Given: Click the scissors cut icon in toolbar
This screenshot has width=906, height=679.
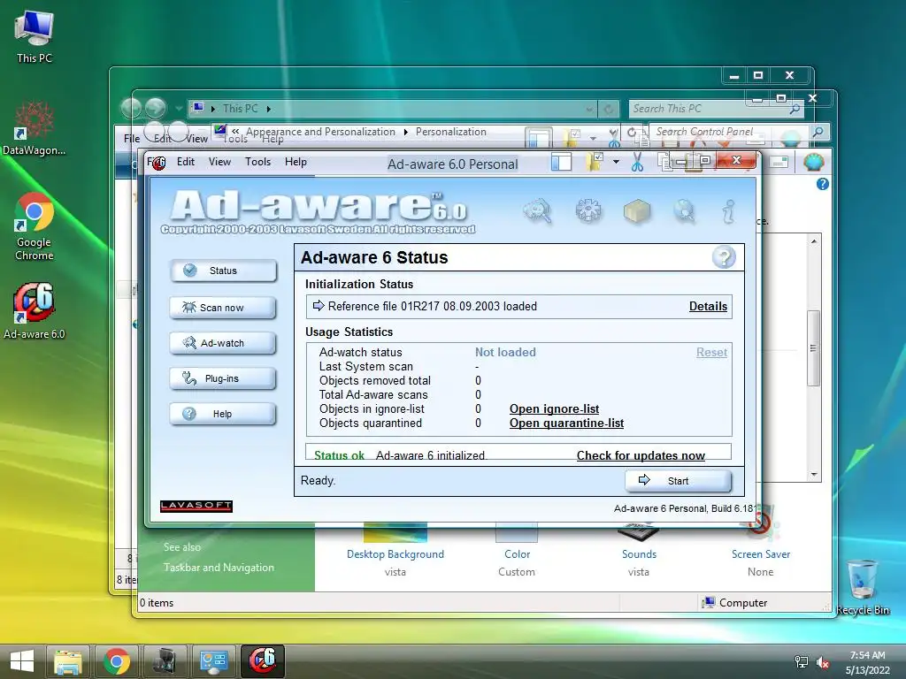Looking at the screenshot, I should click(637, 163).
